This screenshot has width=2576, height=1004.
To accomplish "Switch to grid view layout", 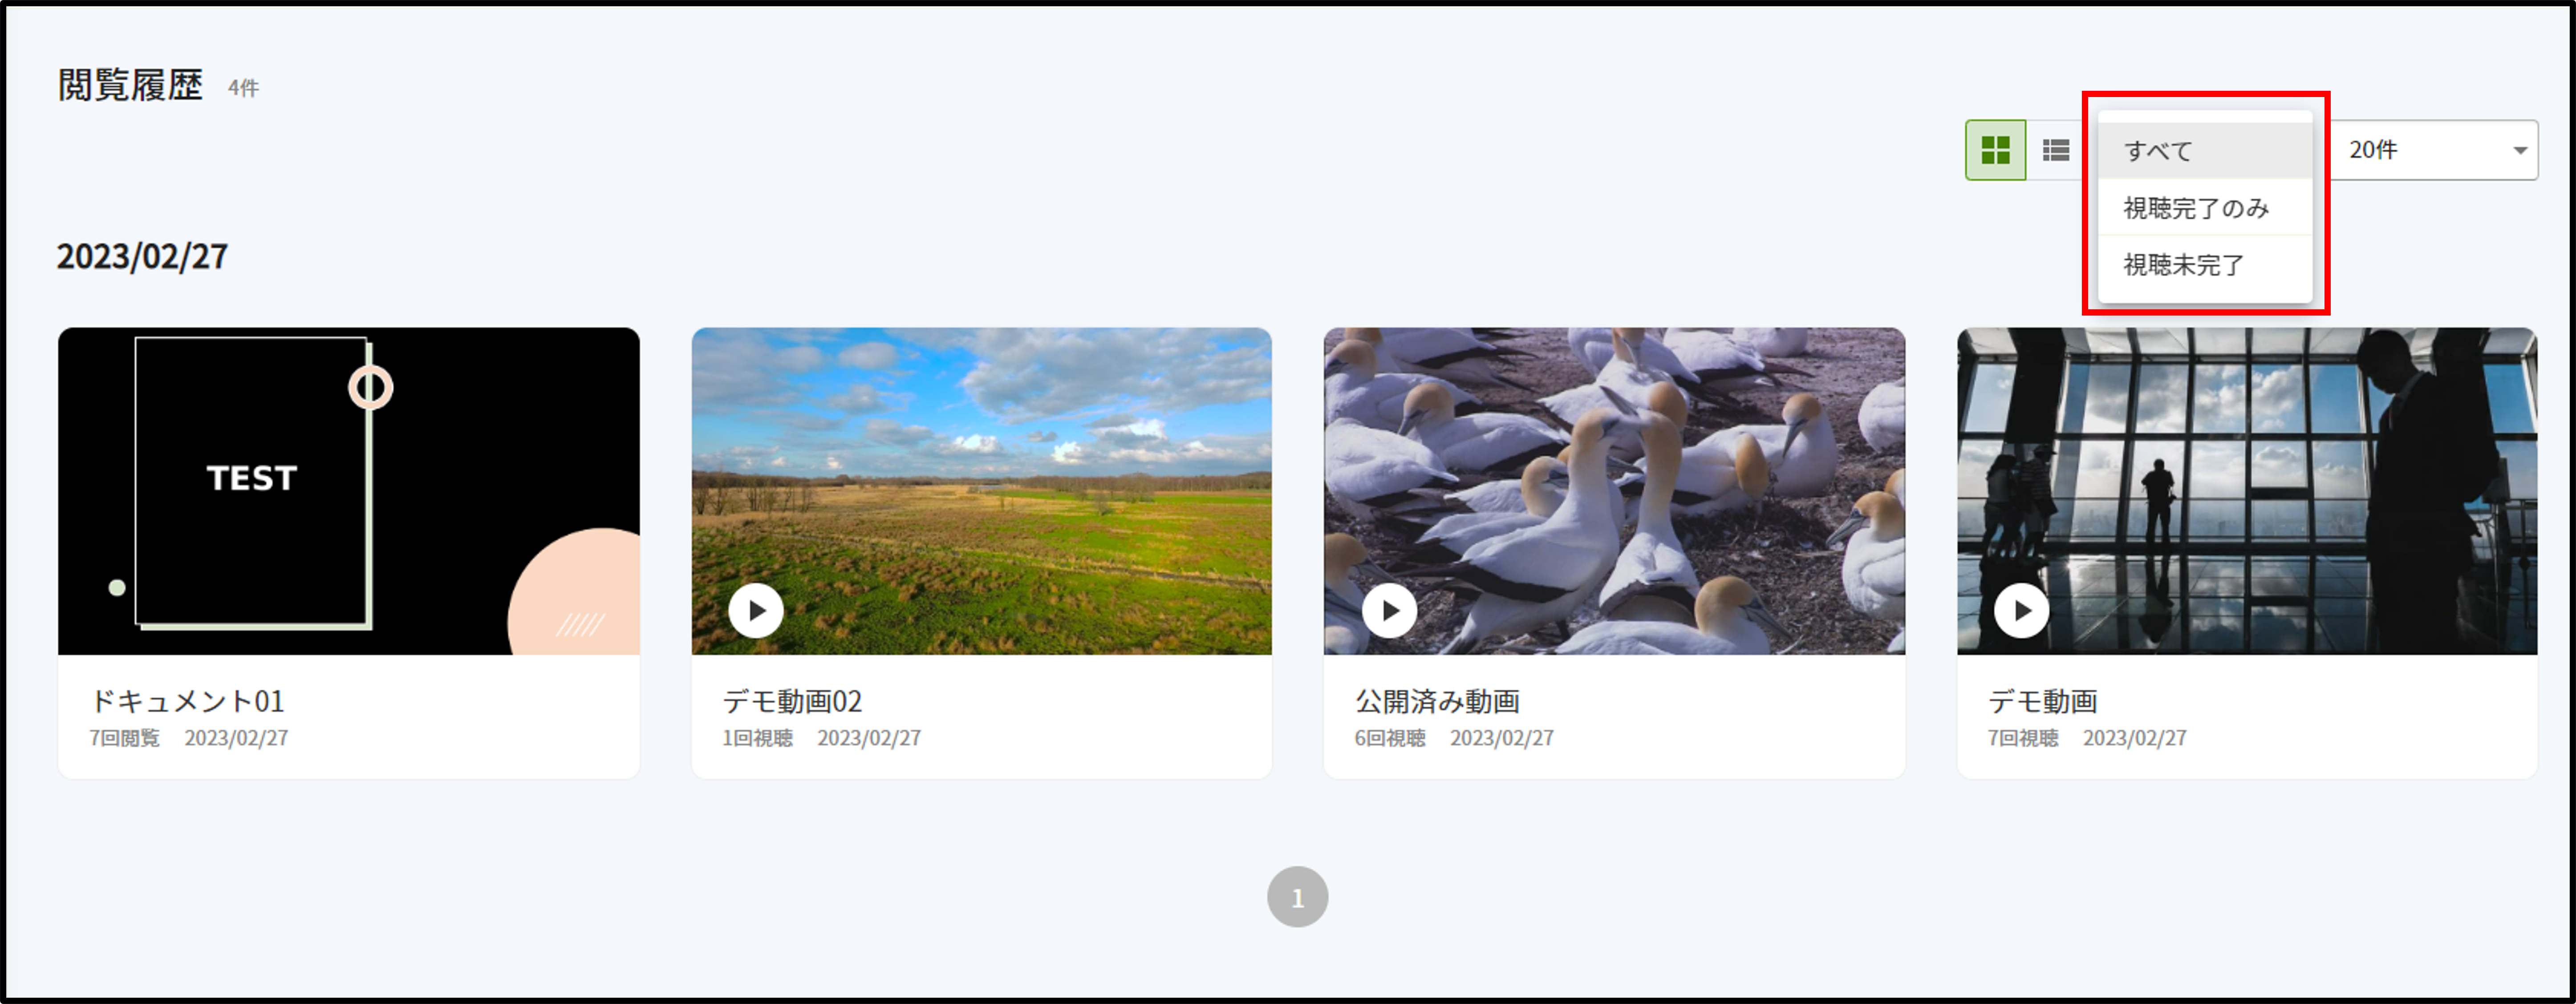I will [x=1995, y=150].
